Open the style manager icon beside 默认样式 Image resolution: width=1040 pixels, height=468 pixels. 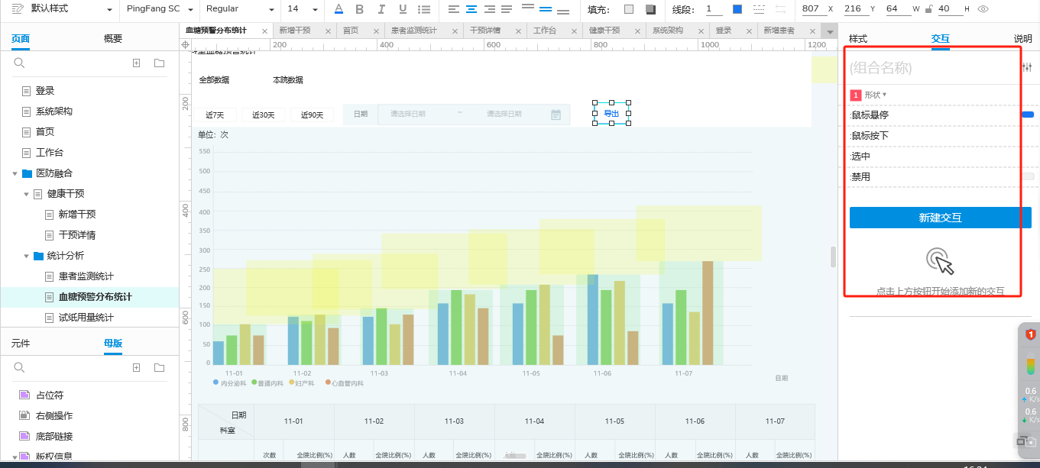(x=18, y=9)
